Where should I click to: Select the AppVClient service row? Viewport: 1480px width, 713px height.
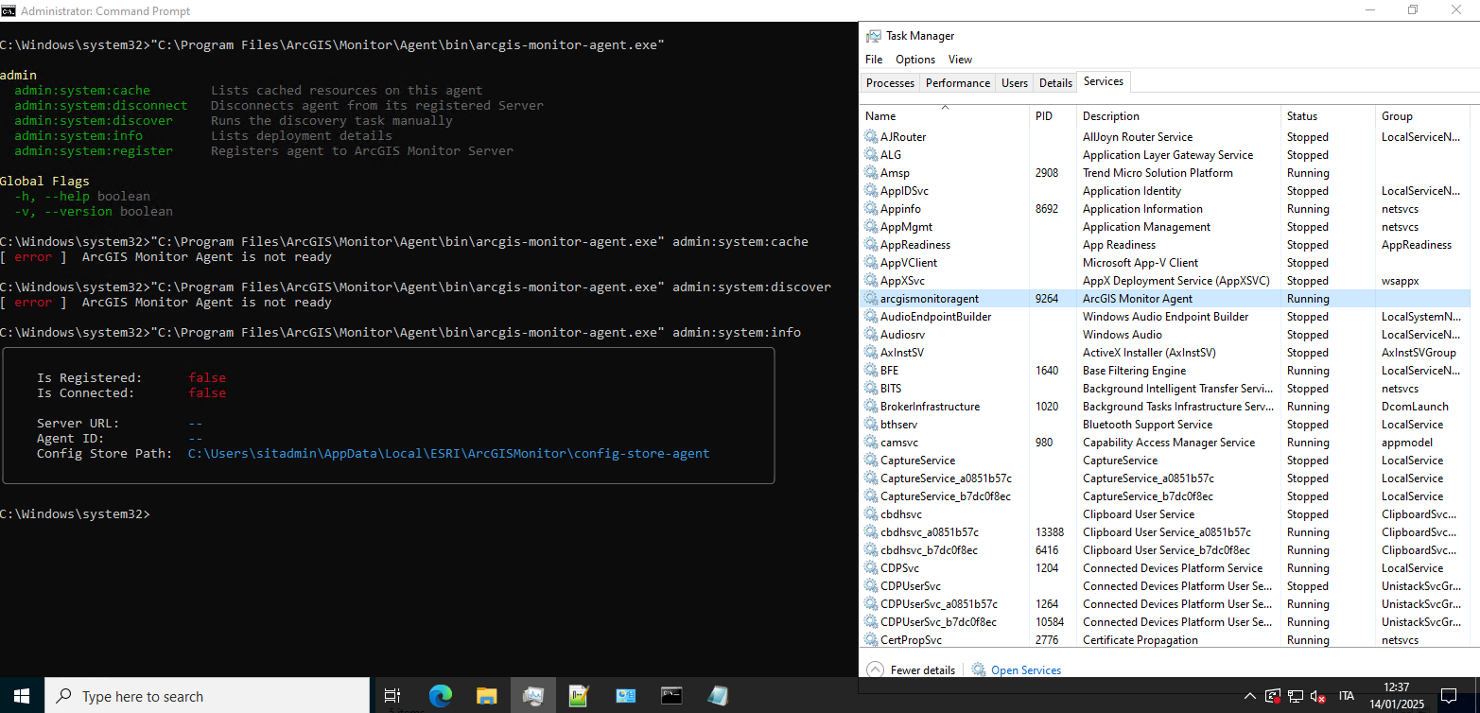tap(1165, 263)
